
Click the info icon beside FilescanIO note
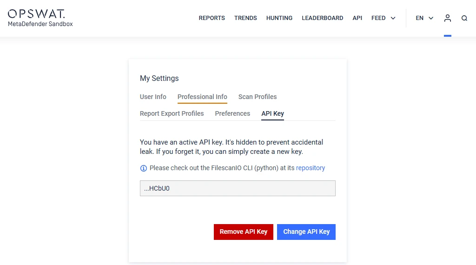(144, 168)
